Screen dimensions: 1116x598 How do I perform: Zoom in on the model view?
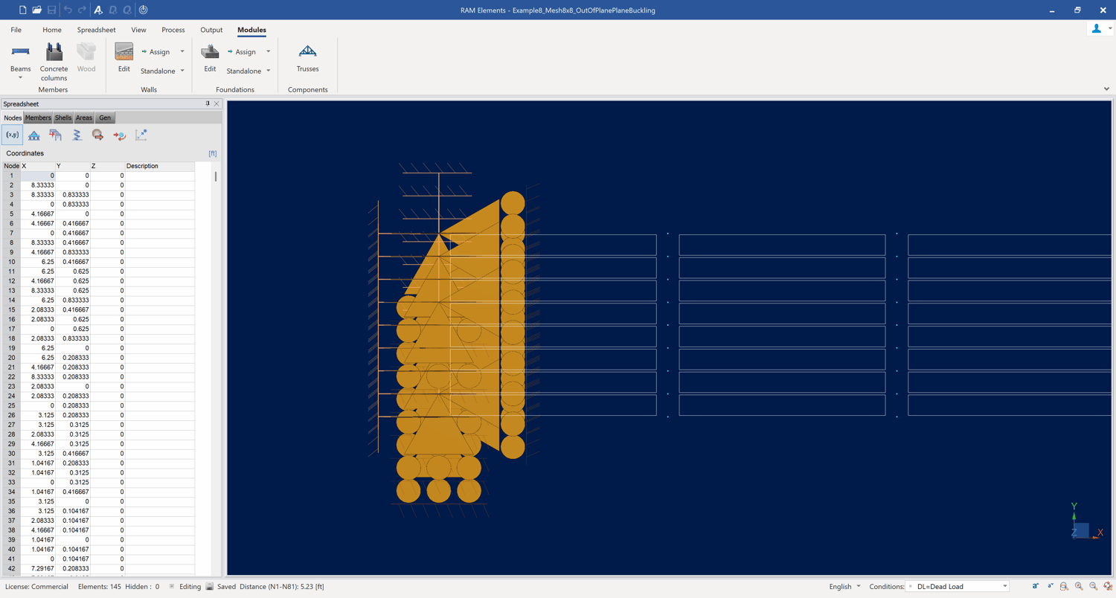[1079, 586]
